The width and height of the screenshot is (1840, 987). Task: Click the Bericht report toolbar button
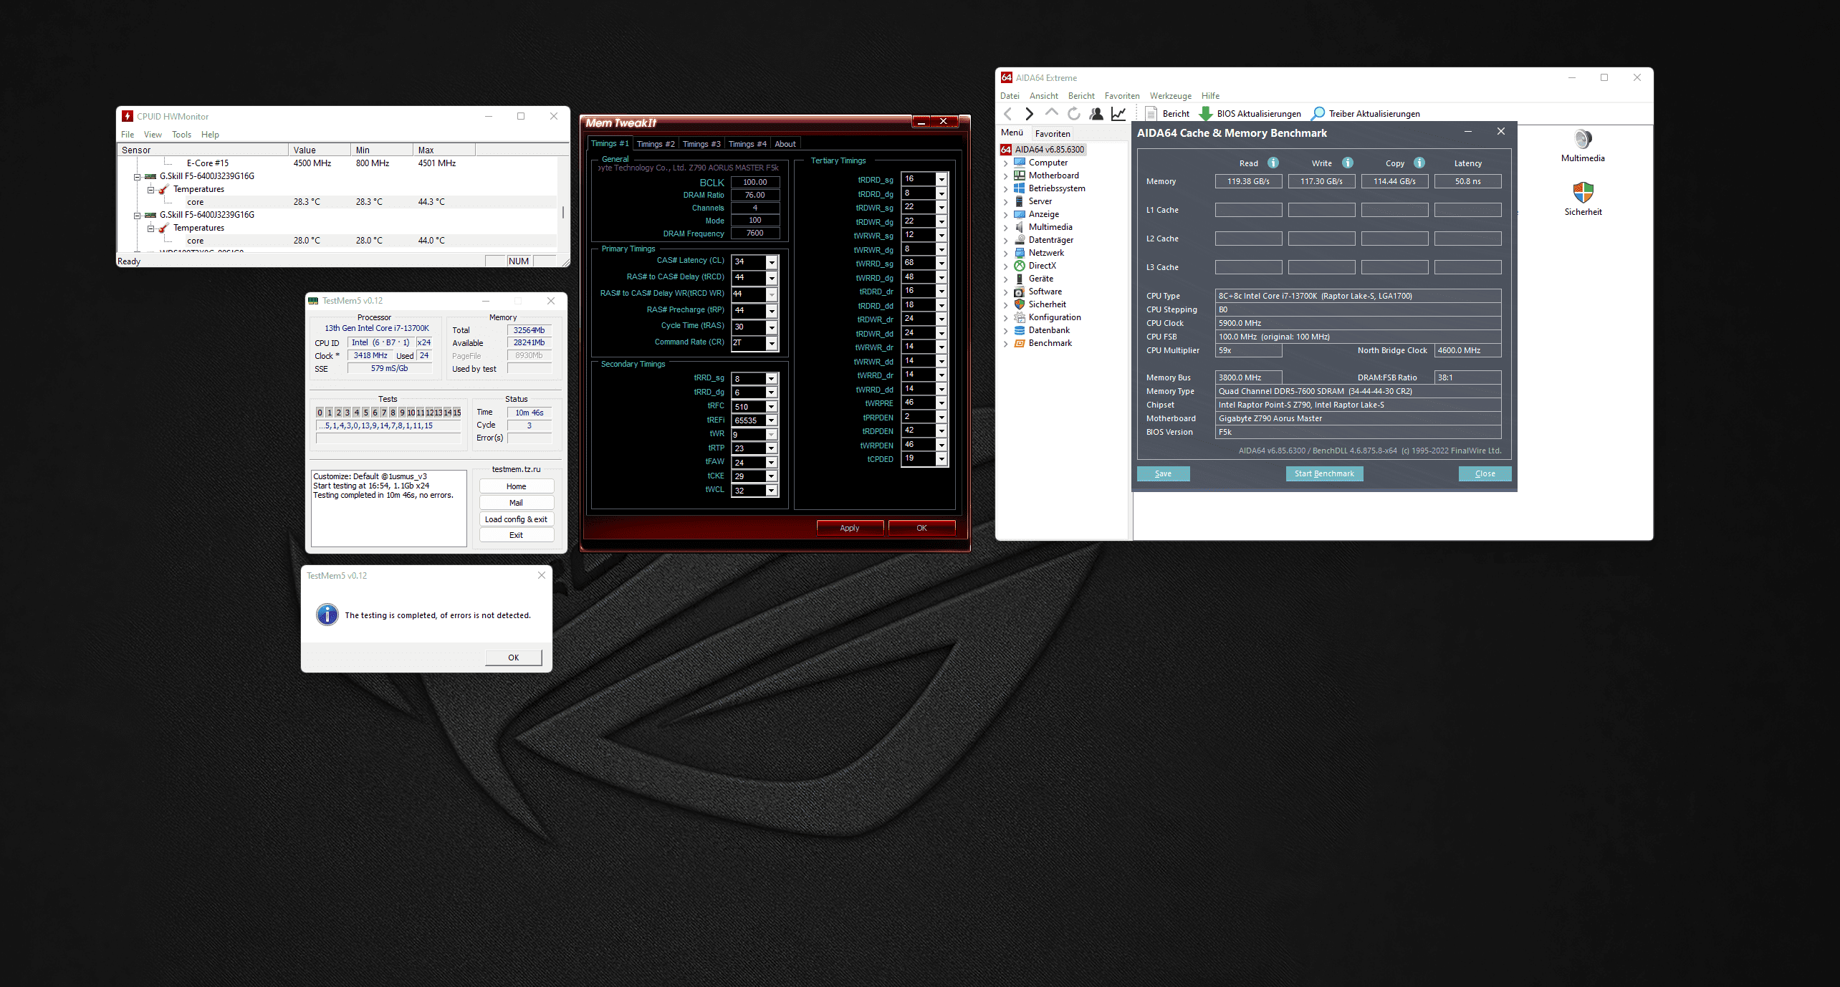point(1166,113)
